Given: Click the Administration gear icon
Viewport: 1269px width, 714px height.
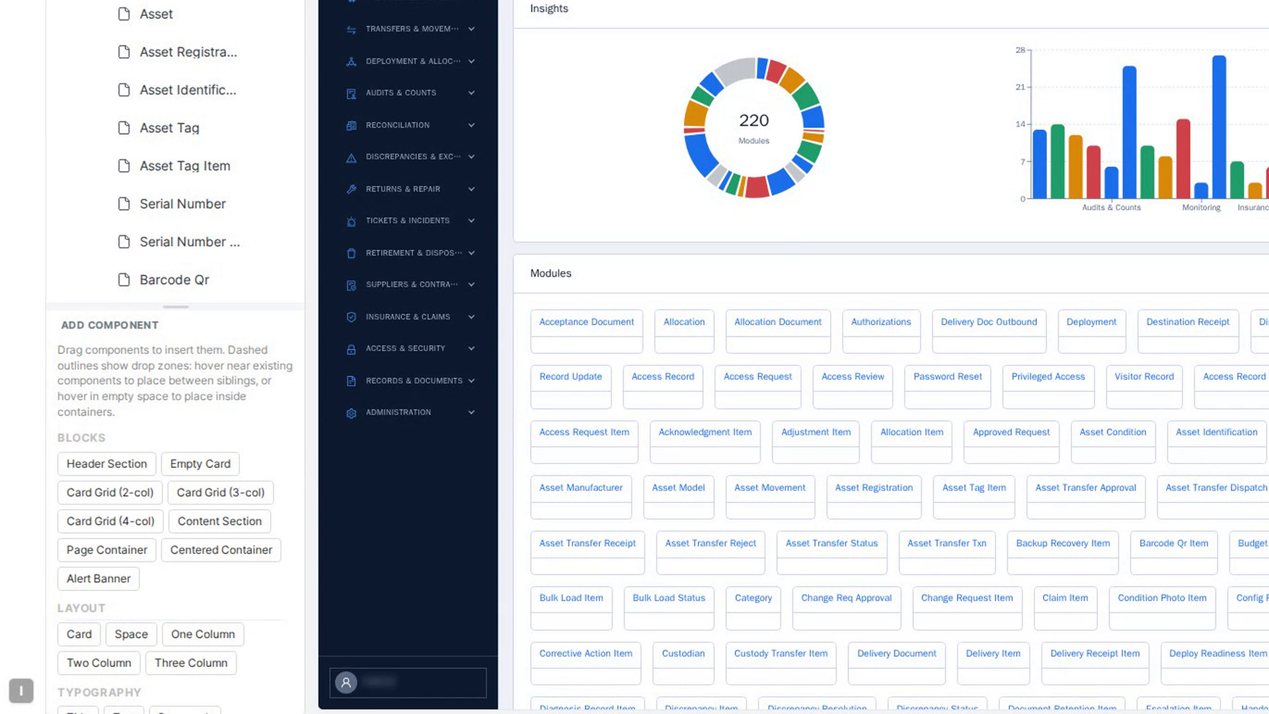Looking at the screenshot, I should click(x=351, y=413).
